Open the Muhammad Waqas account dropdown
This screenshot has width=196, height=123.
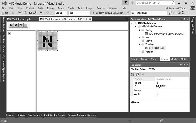pos(188,8)
